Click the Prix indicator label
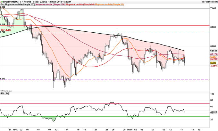The image size is (218, 131). (x=3, y=4)
